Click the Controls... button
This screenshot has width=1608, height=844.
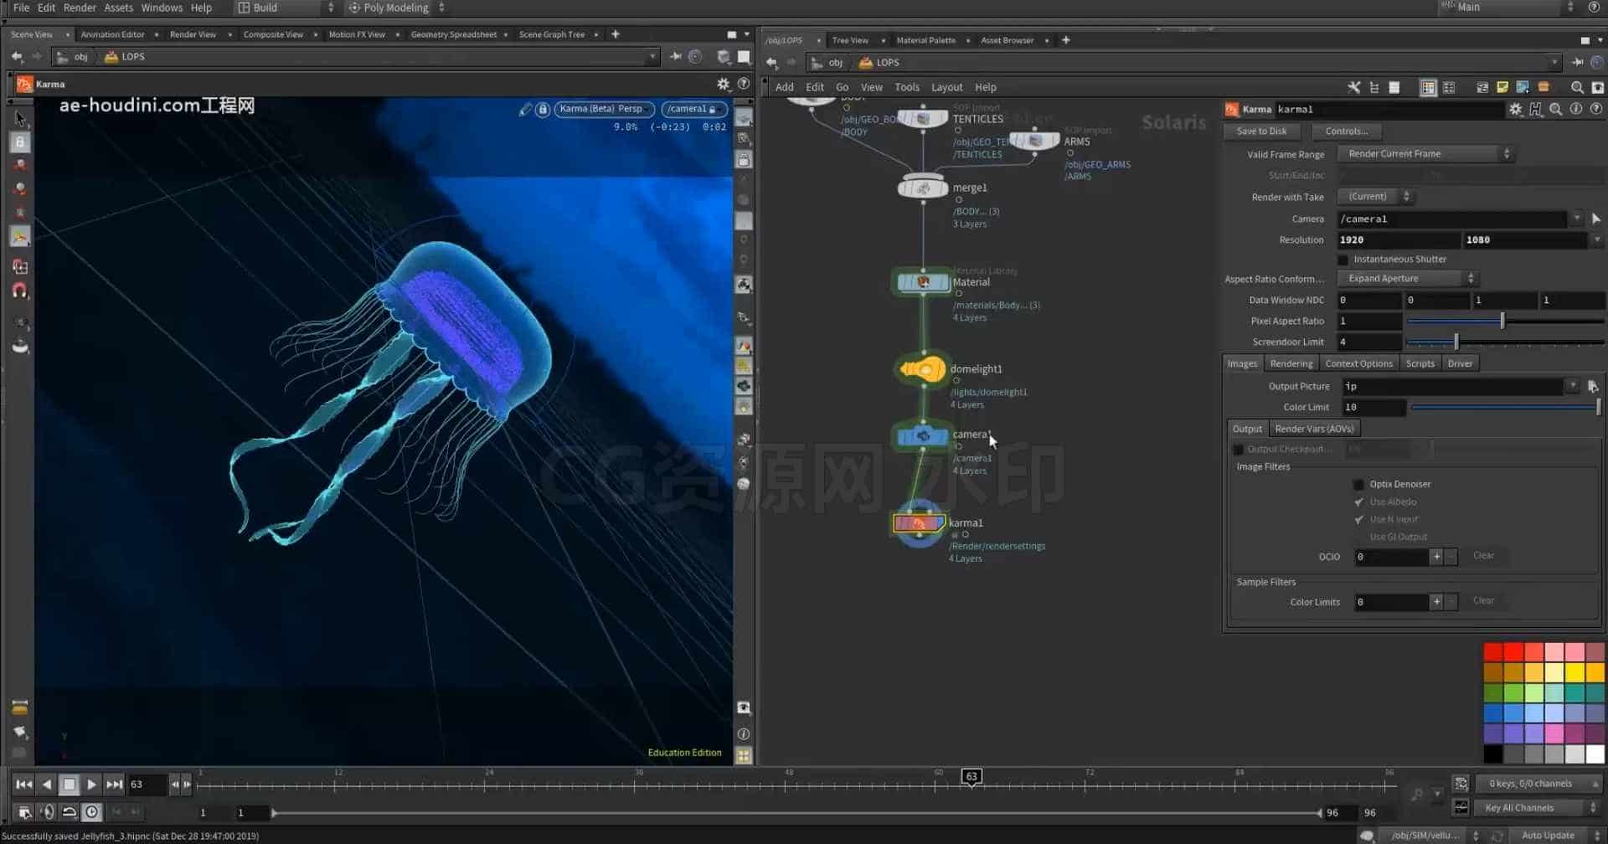click(1347, 131)
